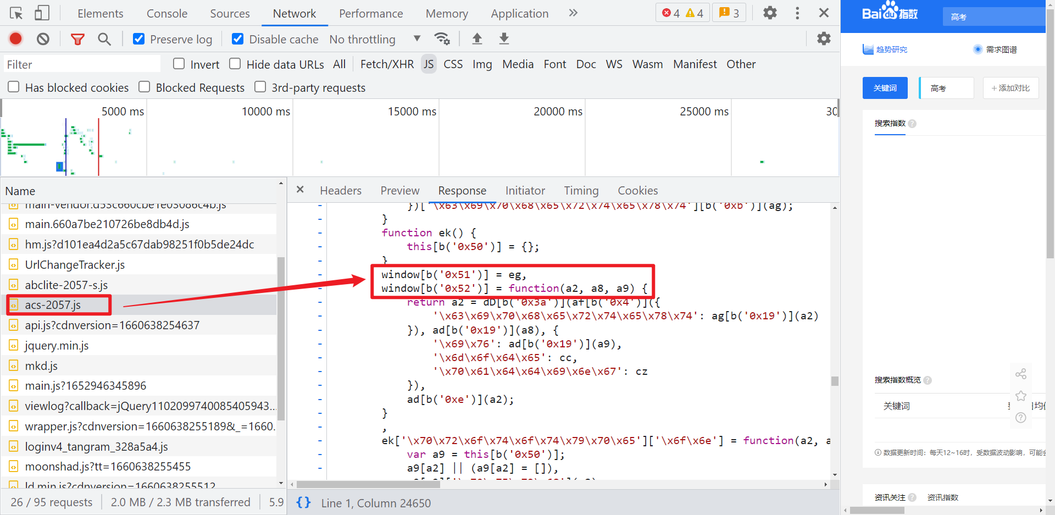Image resolution: width=1055 pixels, height=515 pixels.
Task: Disable the Disable cache option
Action: pyautogui.click(x=237, y=38)
